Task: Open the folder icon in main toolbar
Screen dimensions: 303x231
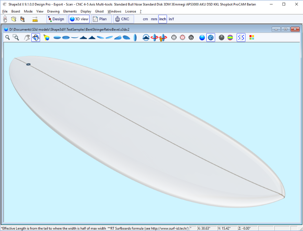Action: coord(14,19)
